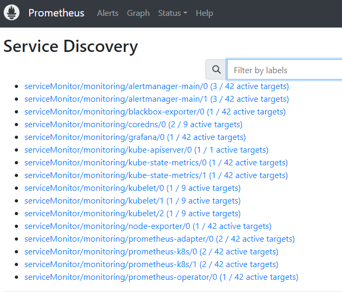
Task: Open the alertmanager-main/1 service monitor link
Action: 157,99
